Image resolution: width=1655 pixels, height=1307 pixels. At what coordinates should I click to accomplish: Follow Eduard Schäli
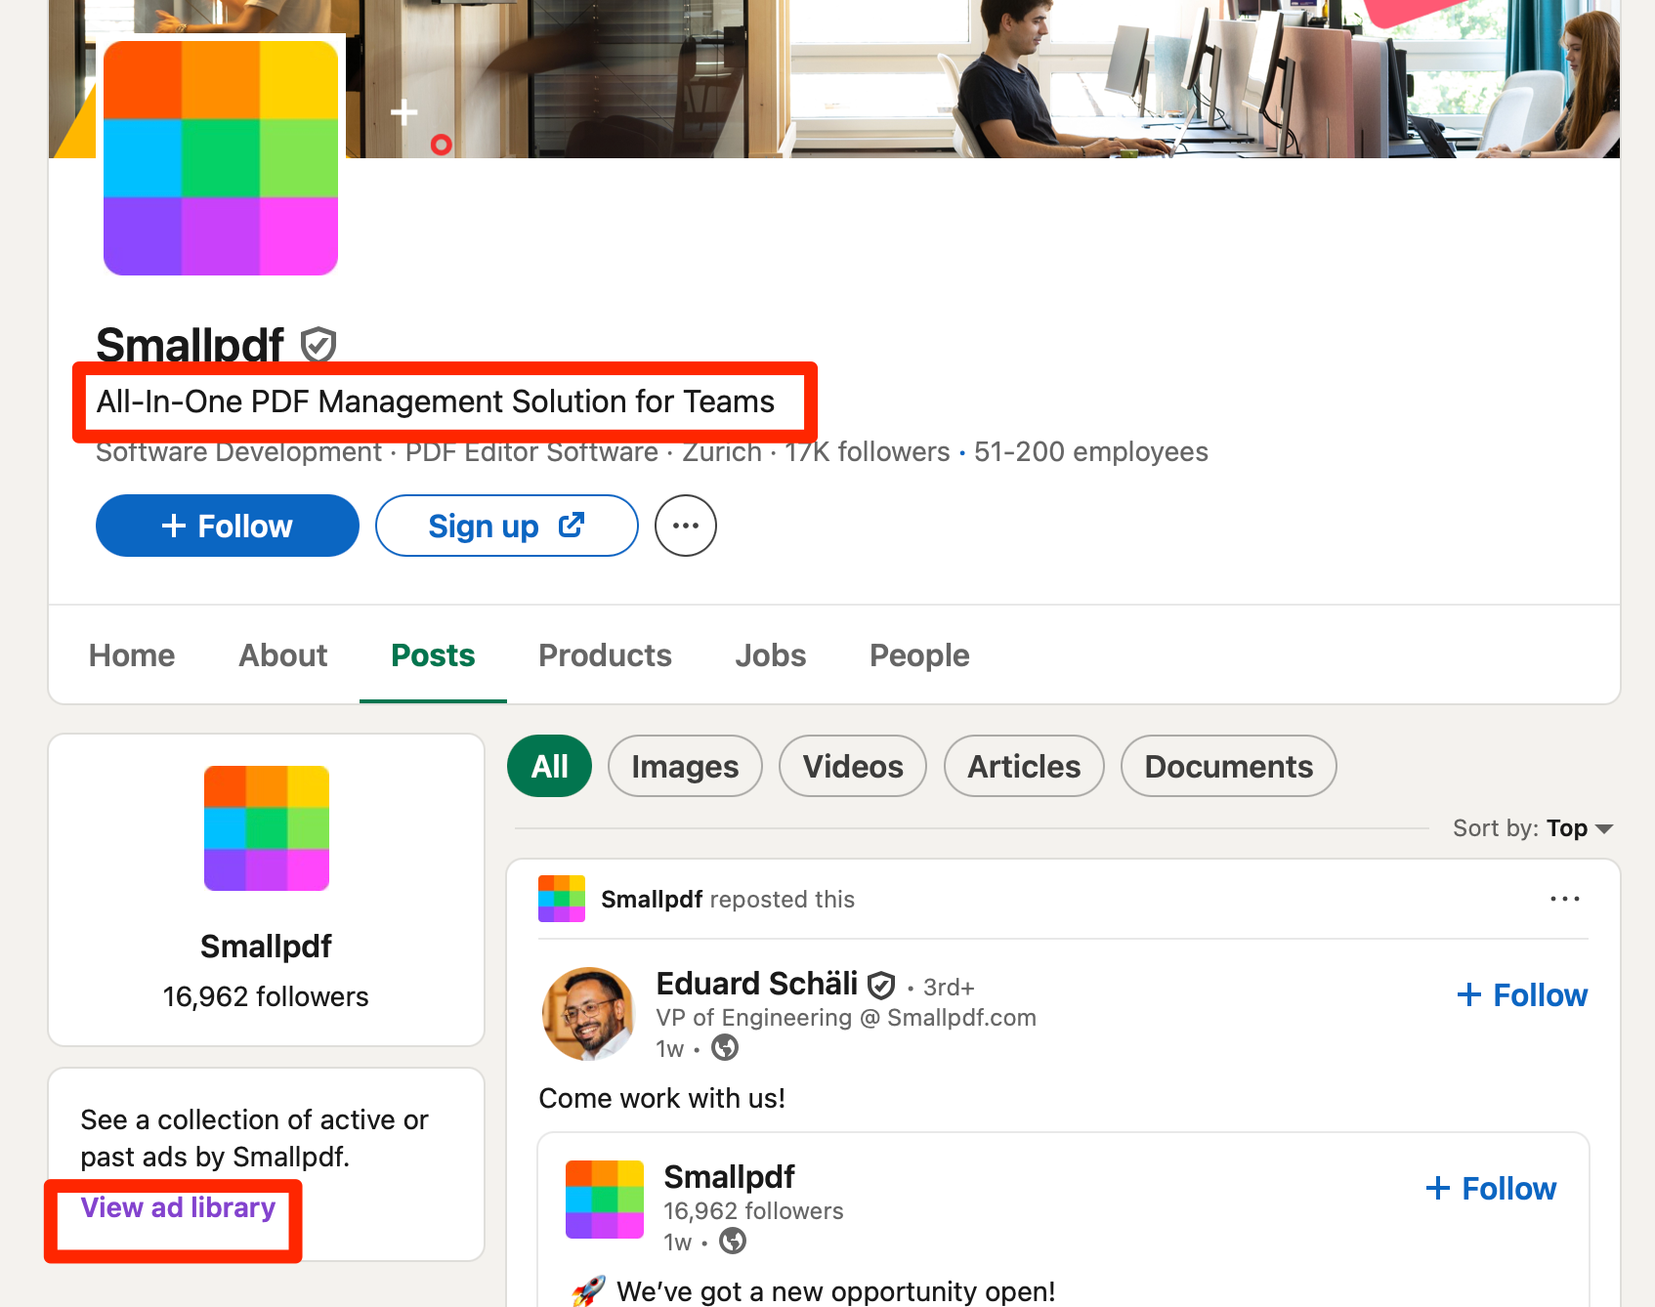tap(1522, 994)
